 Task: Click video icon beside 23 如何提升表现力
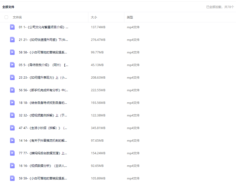(x=12, y=77)
